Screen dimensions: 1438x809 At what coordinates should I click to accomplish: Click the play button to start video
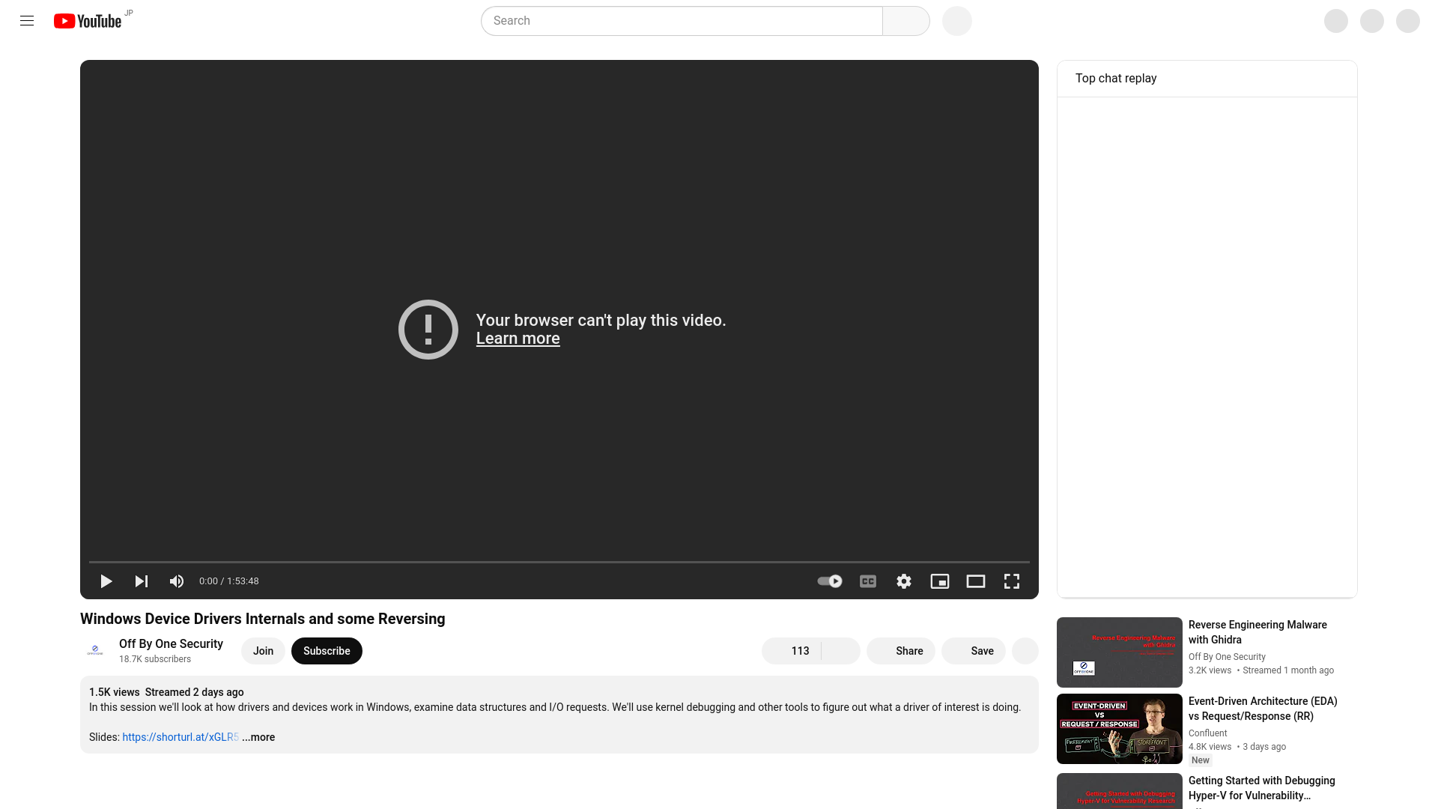(x=106, y=581)
